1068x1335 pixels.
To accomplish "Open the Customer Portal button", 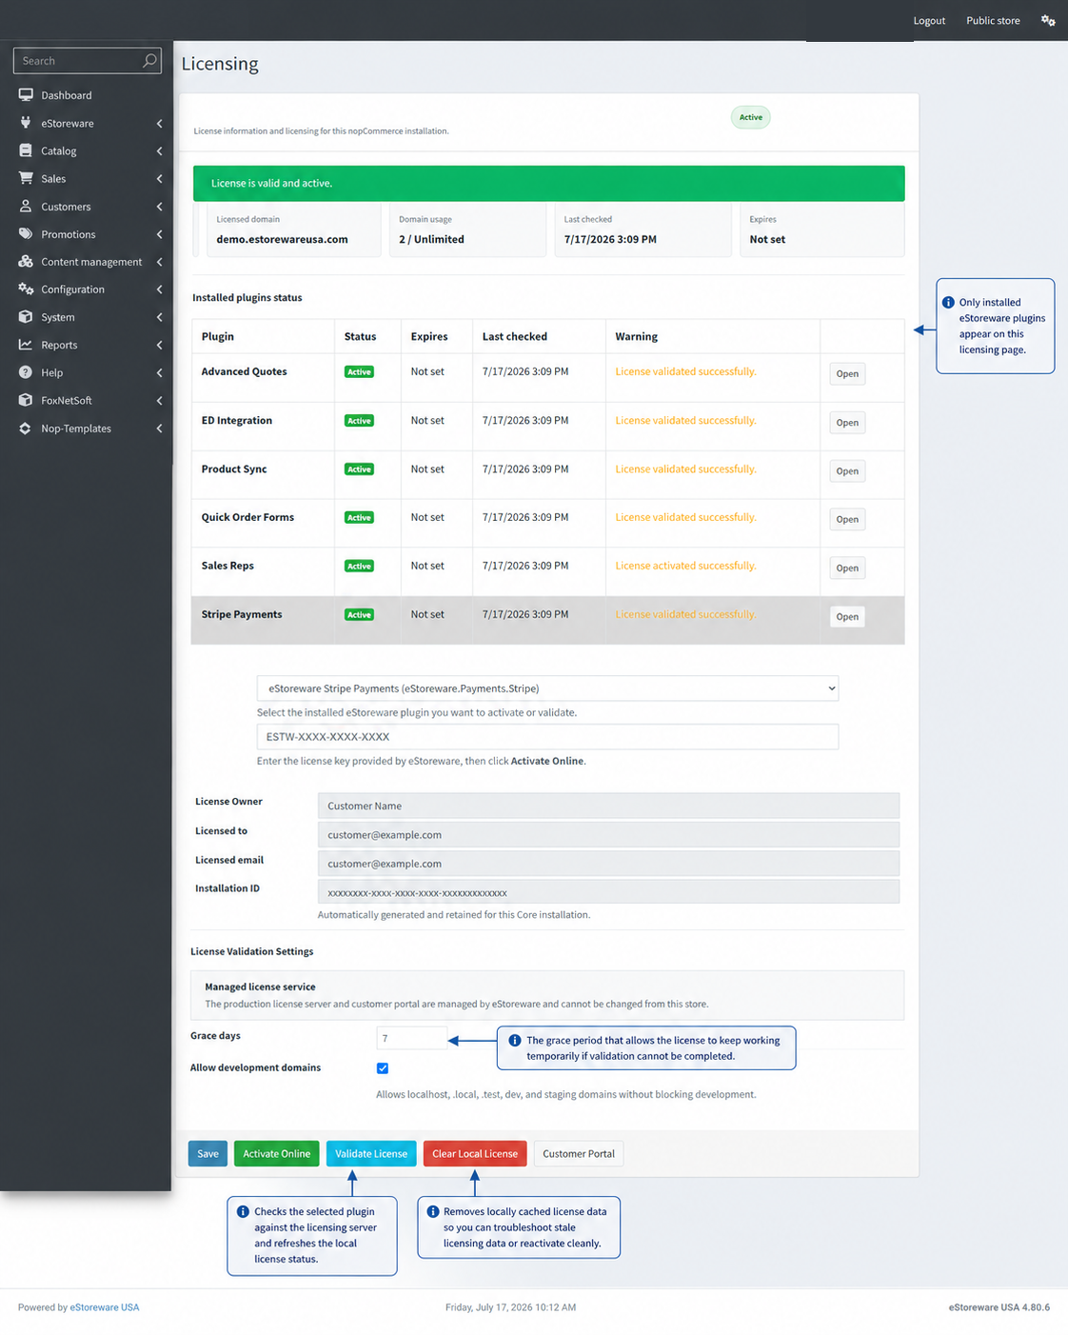I will pyautogui.click(x=579, y=1153).
